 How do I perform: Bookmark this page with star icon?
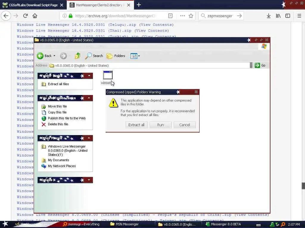191,16
